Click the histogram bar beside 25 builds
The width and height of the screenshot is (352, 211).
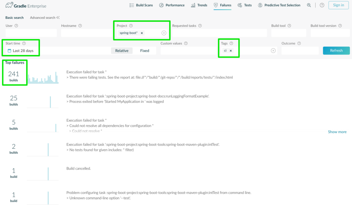tap(50, 102)
